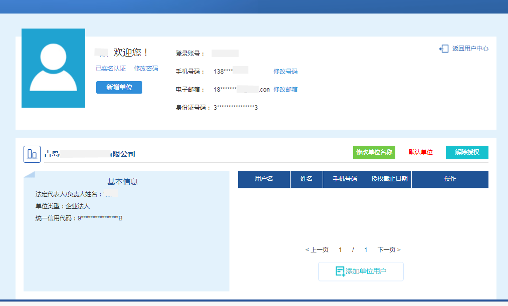Viewport: 508px width, 306px height.
Task: Click the 新增单位 button
Action: 119,87
